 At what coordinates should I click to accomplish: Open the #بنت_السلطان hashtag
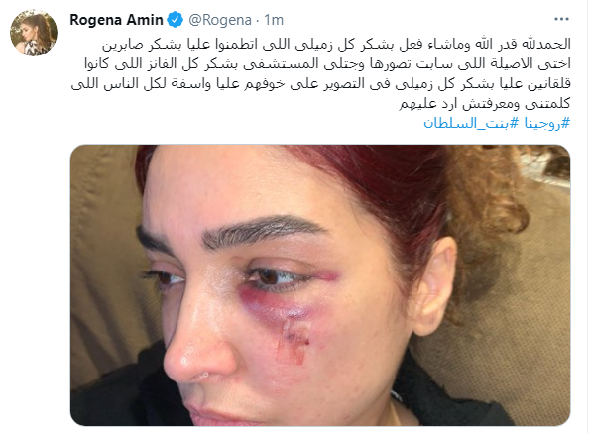click(471, 123)
